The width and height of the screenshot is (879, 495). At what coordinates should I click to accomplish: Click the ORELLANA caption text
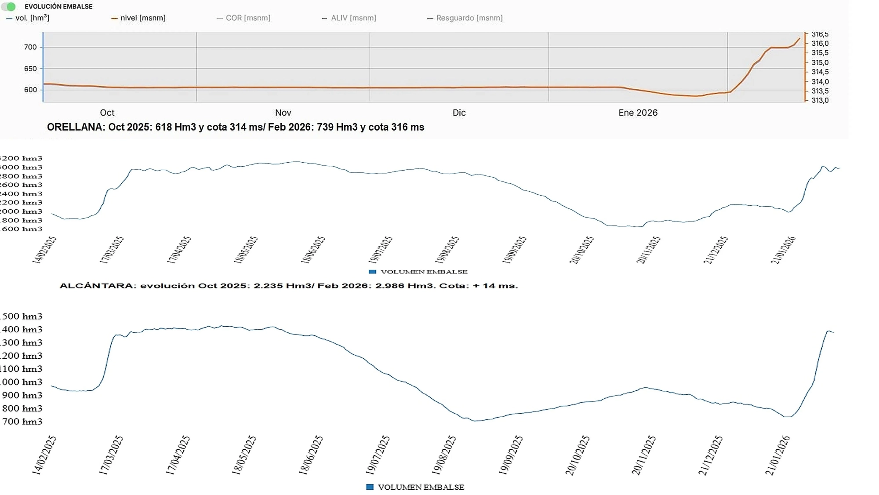[x=236, y=127]
